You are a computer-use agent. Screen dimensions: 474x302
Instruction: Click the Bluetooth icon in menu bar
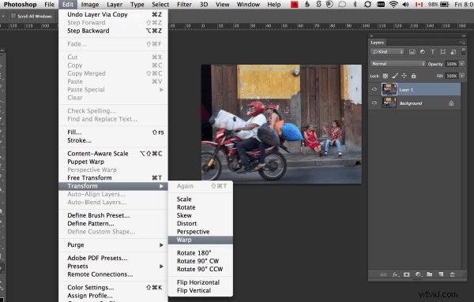click(x=355, y=4)
